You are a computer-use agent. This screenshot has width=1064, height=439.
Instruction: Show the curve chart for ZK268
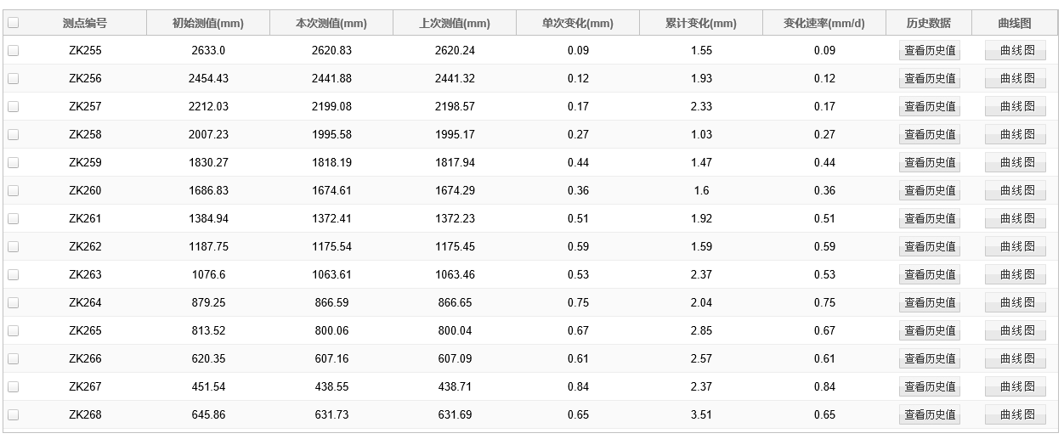(x=1016, y=415)
